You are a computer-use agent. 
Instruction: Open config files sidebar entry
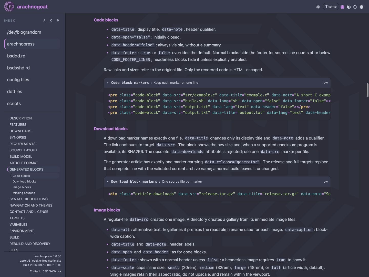click(x=32, y=80)
